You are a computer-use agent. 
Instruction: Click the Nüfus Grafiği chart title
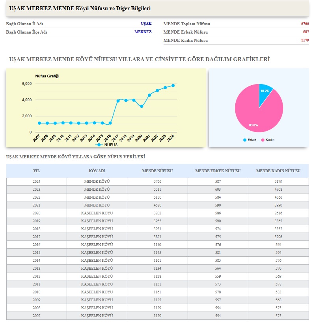47,76
